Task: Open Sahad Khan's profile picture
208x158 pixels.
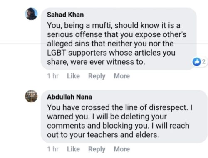Action: [31, 14]
